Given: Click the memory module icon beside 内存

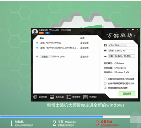Looking at the screenshot, I should pos(105,51).
